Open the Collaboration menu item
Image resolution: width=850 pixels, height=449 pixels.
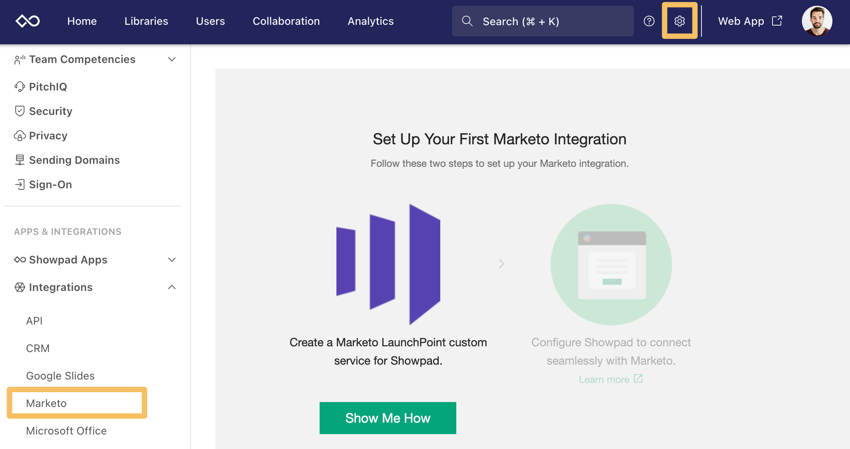coord(286,21)
